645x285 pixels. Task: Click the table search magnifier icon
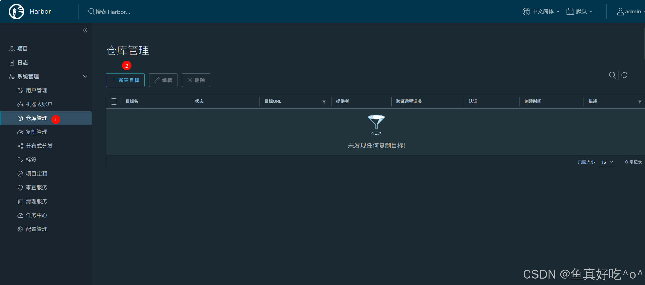(x=612, y=75)
